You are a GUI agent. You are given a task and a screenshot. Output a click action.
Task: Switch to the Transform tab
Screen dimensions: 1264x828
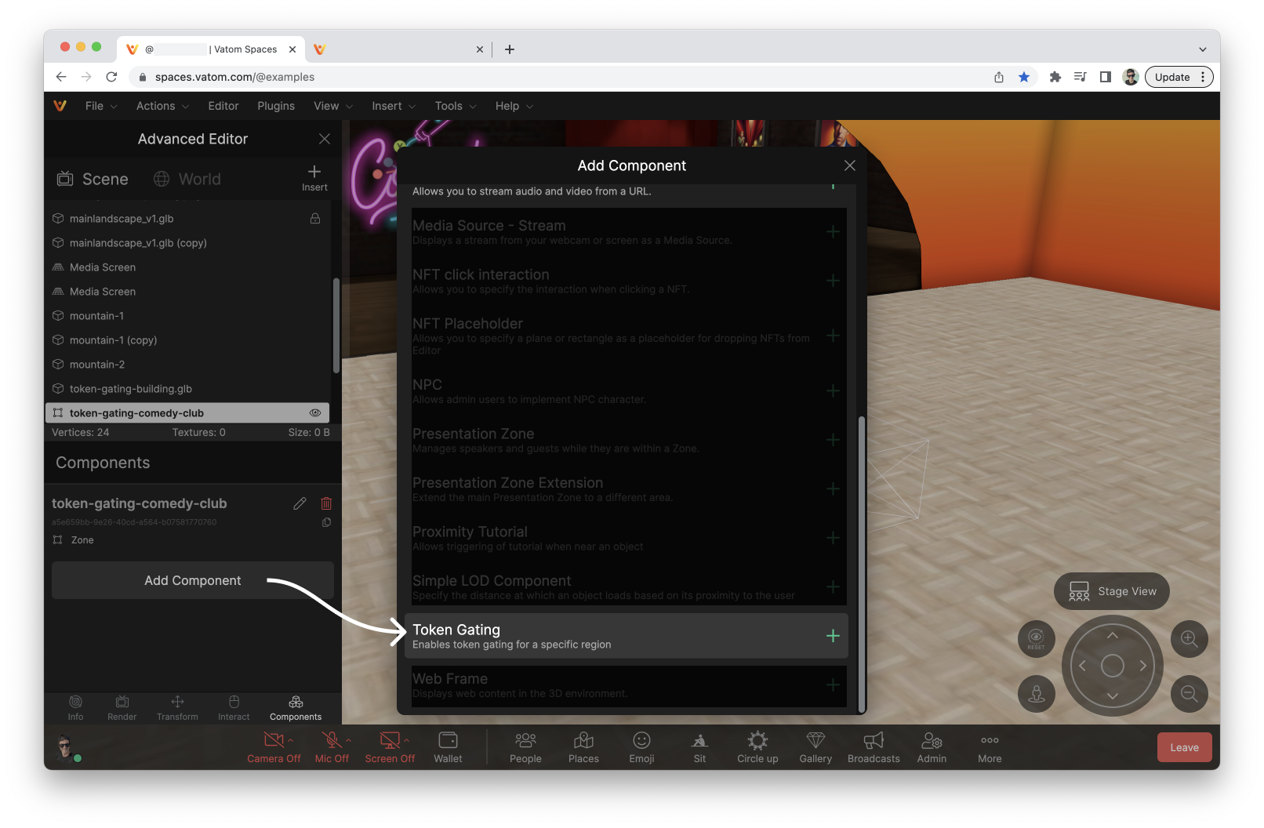coord(177,708)
